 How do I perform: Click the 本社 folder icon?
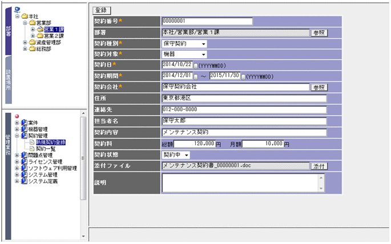tap(25, 16)
